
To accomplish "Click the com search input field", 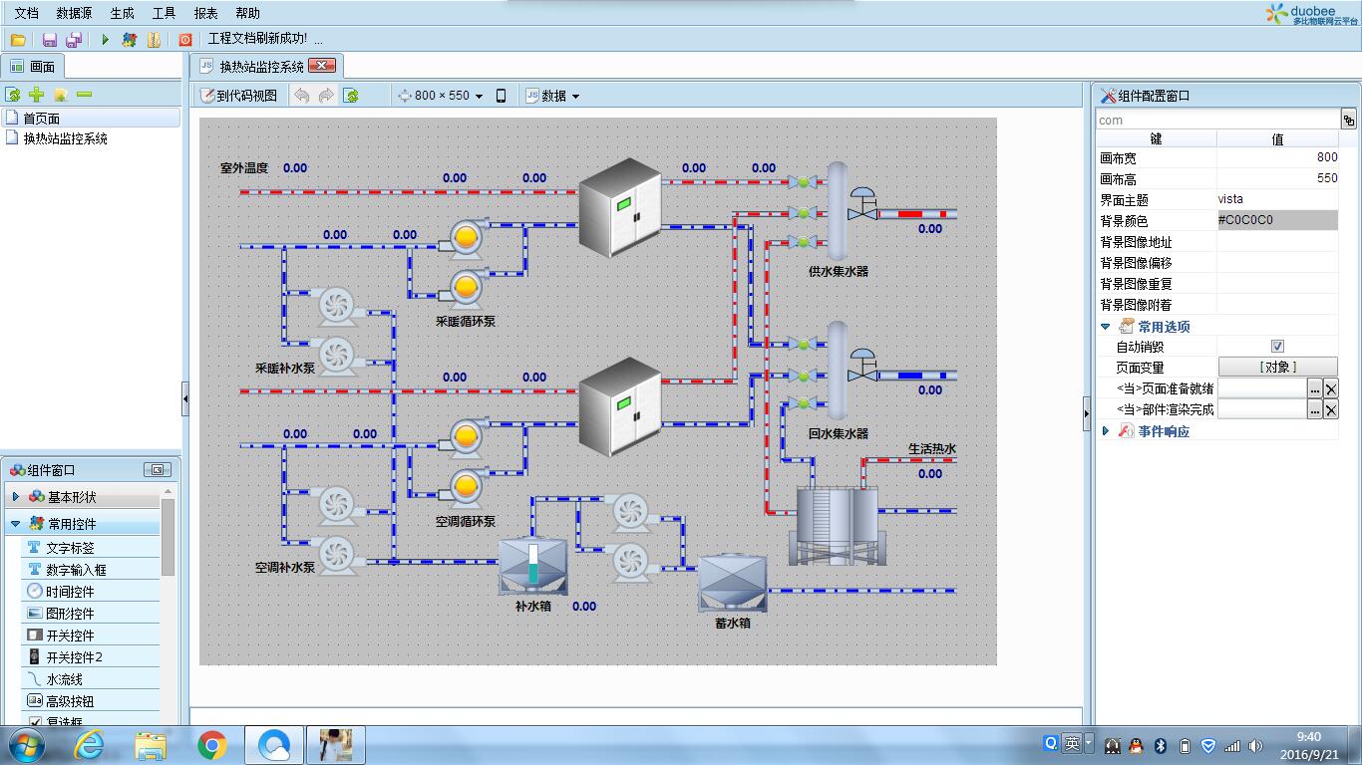I will click(1216, 120).
